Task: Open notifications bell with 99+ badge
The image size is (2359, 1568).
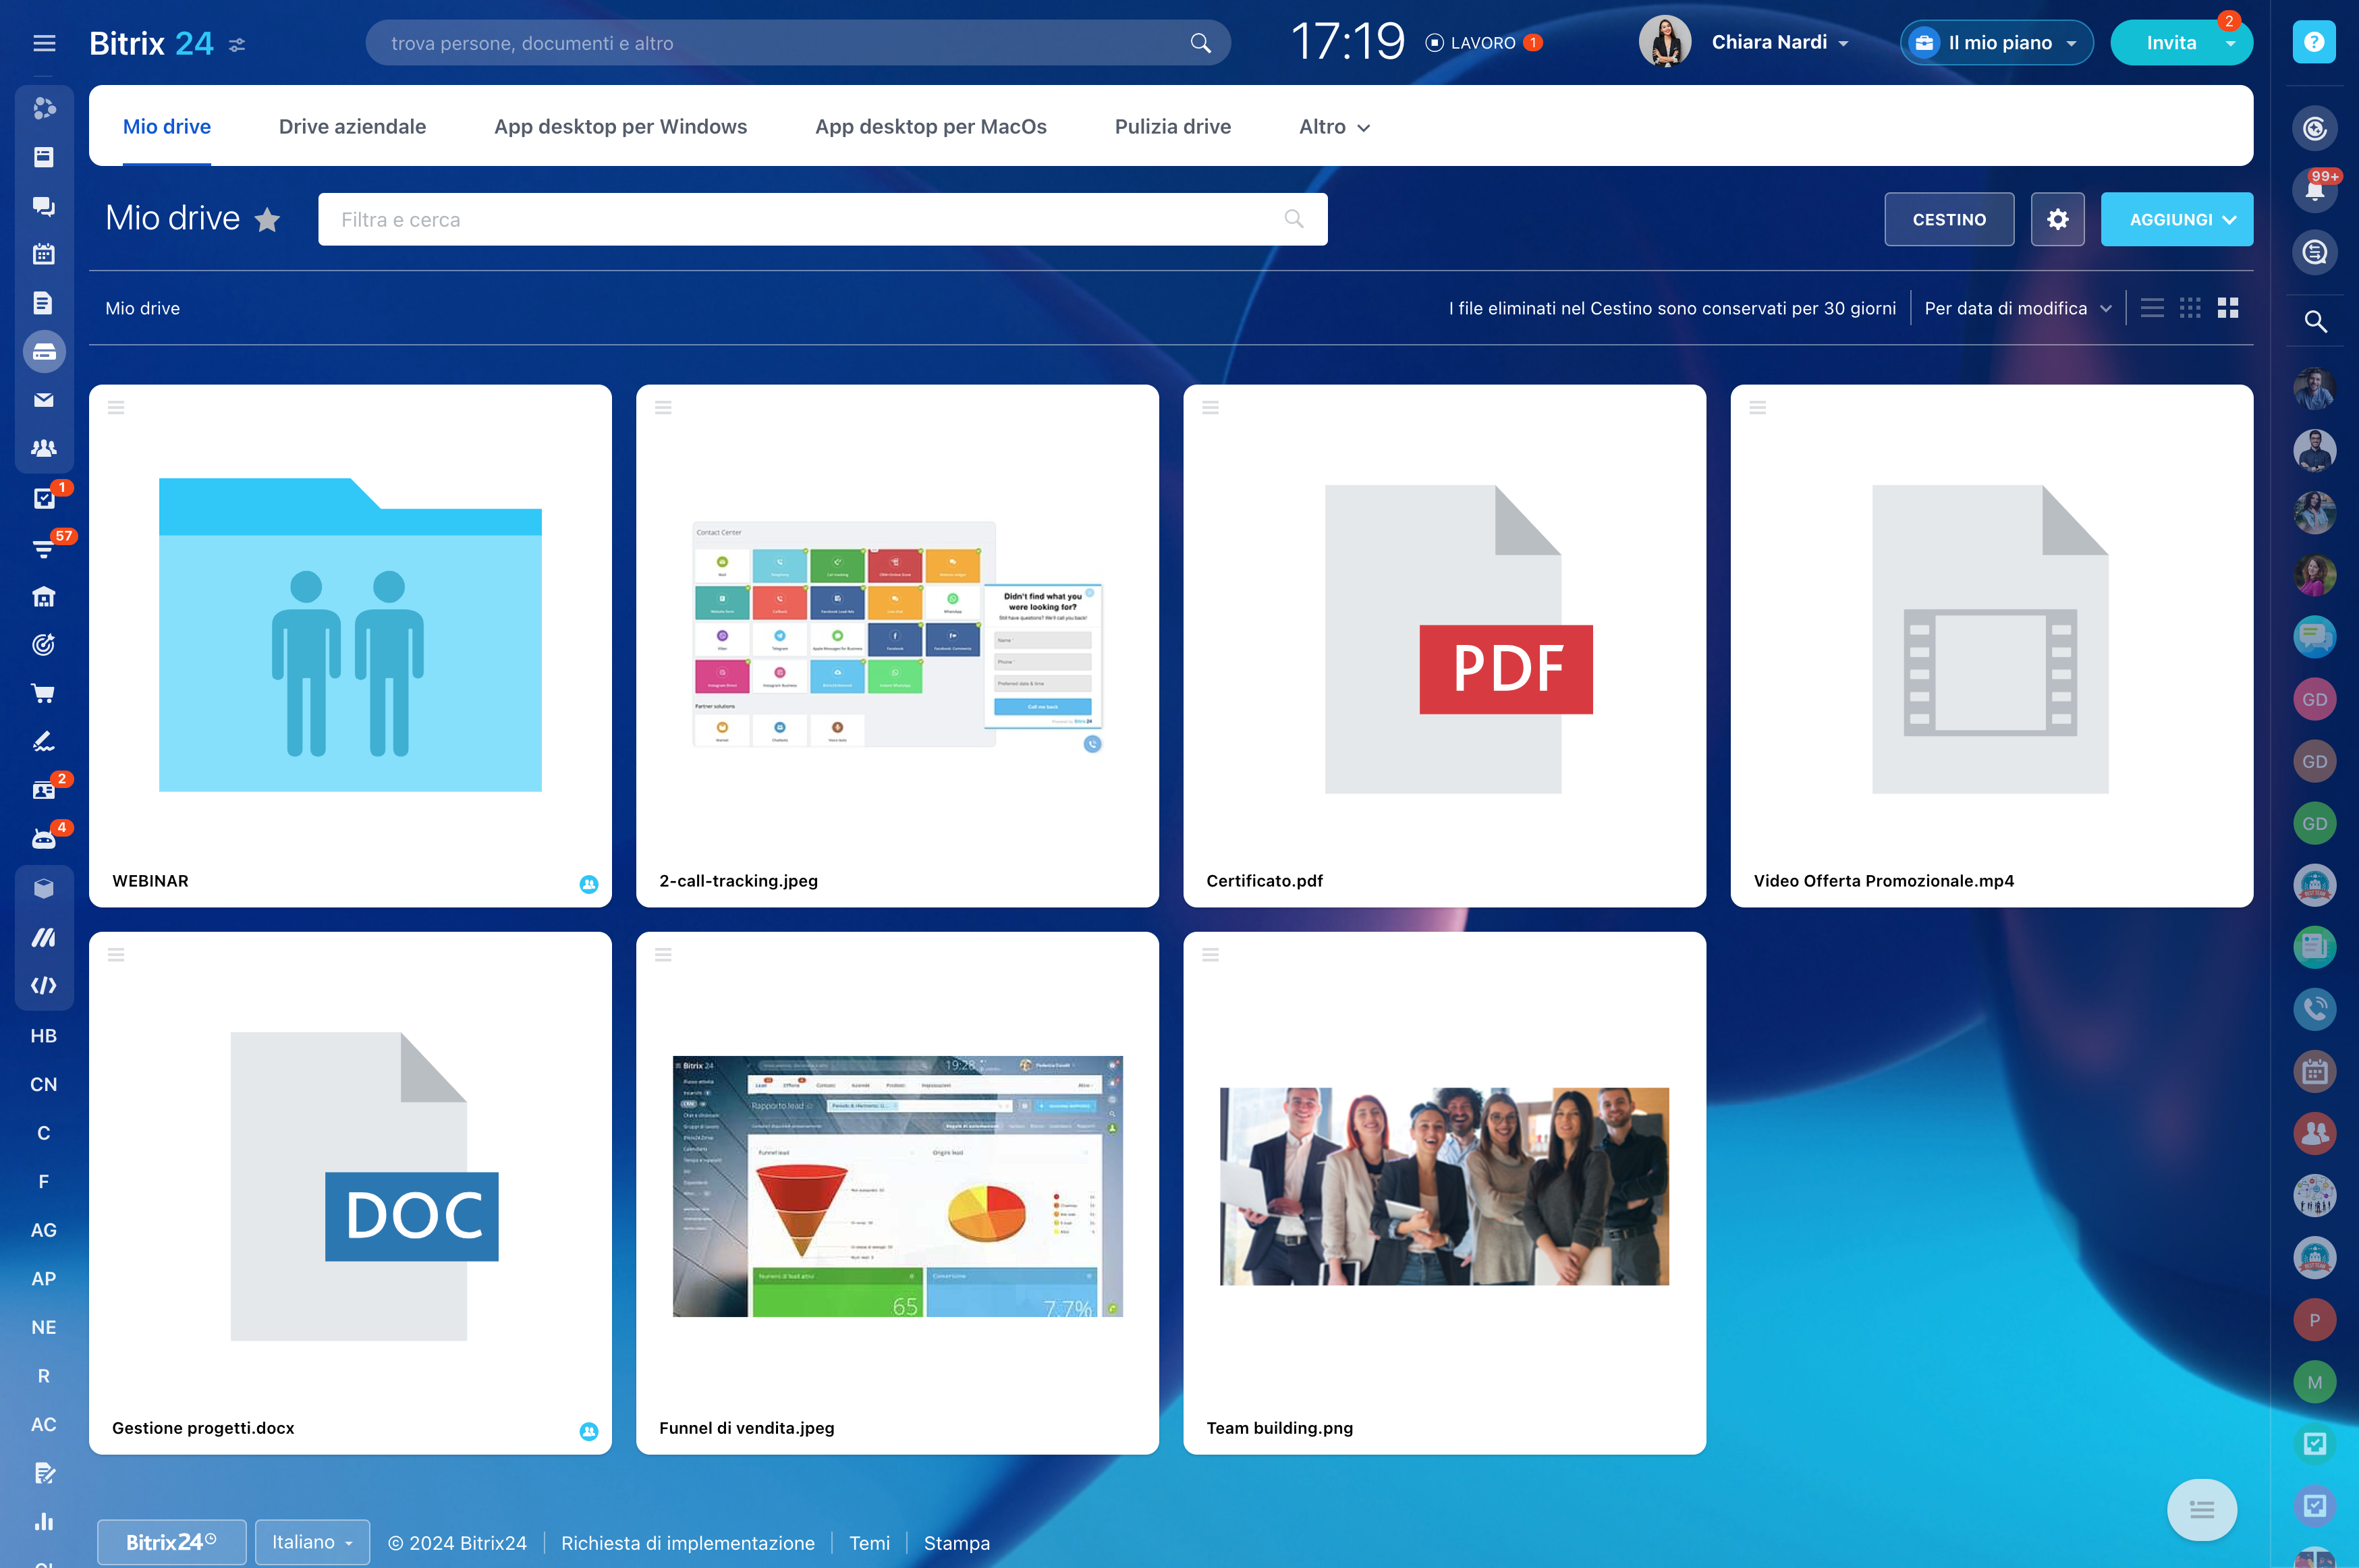Action: pyautogui.click(x=2314, y=190)
